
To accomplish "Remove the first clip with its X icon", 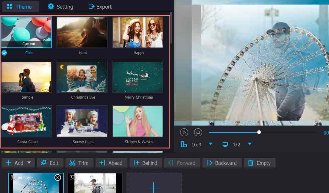I will [x=58, y=178].
